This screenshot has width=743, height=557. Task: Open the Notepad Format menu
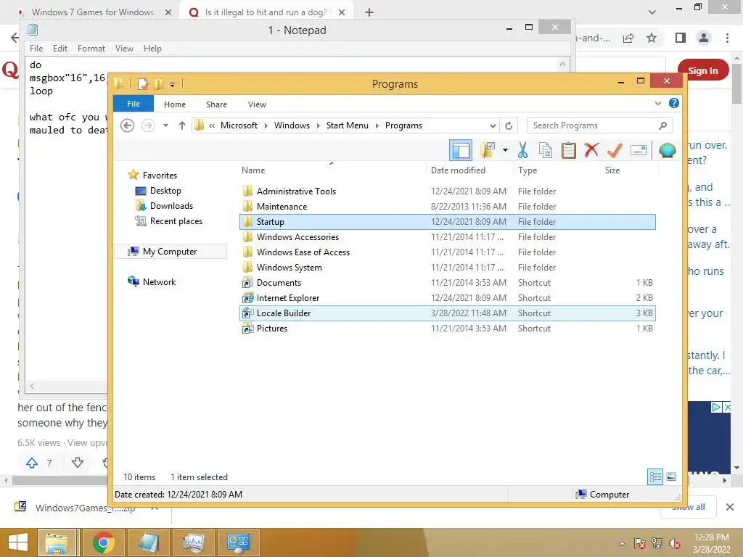point(91,49)
